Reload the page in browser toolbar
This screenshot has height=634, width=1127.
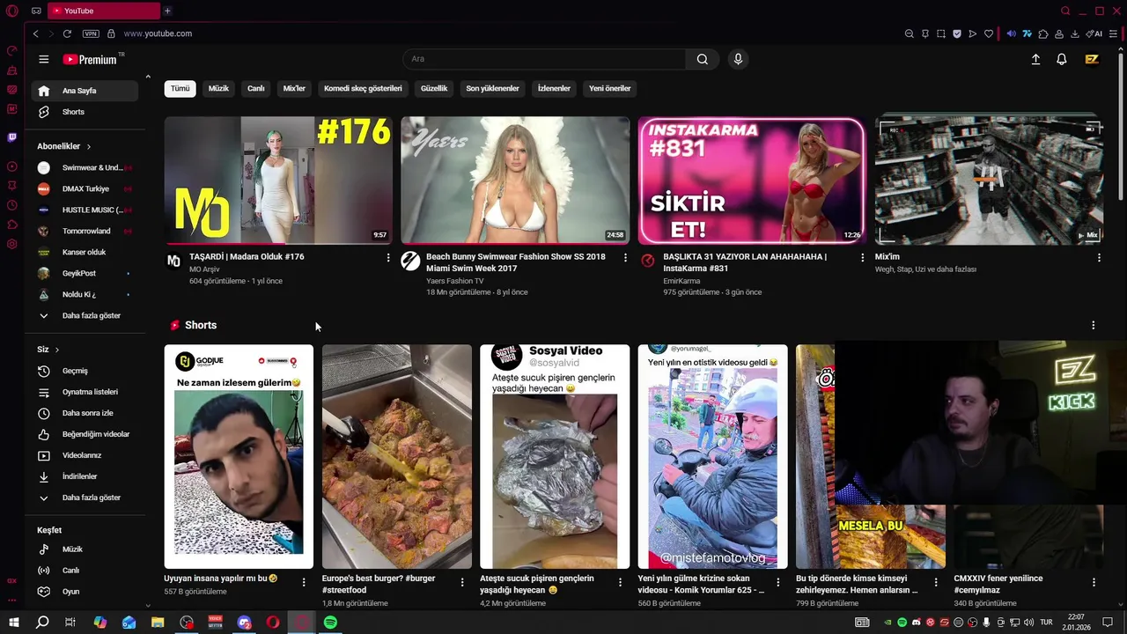coord(67,33)
